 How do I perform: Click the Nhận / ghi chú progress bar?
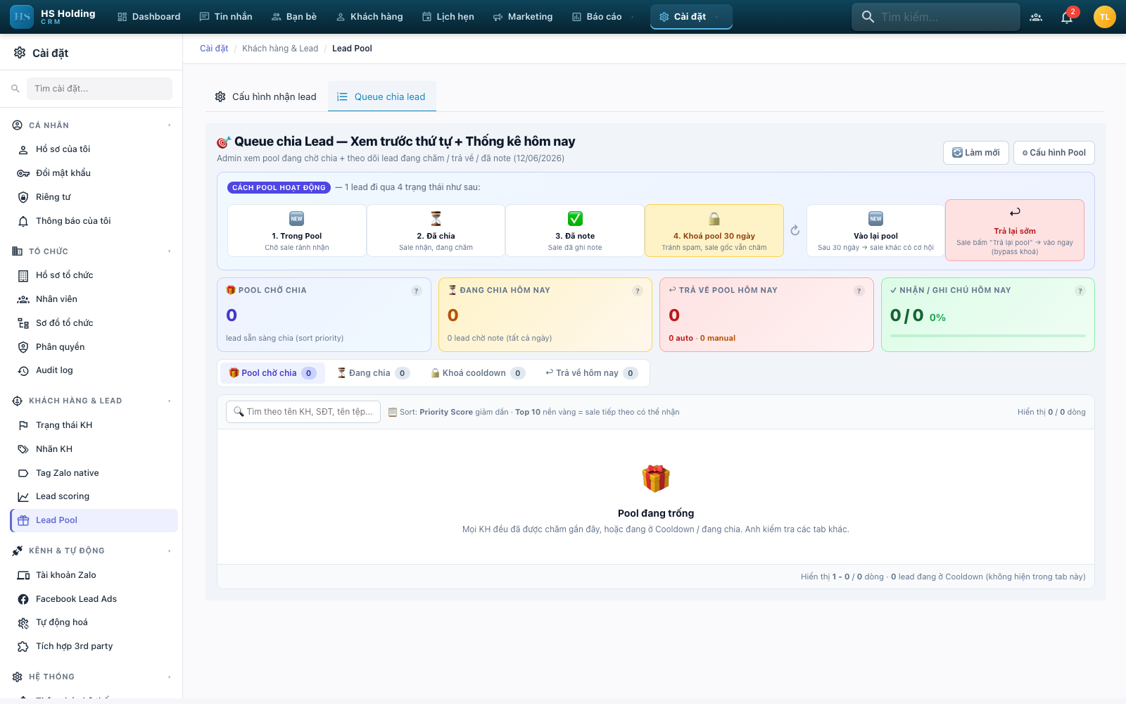(x=988, y=336)
